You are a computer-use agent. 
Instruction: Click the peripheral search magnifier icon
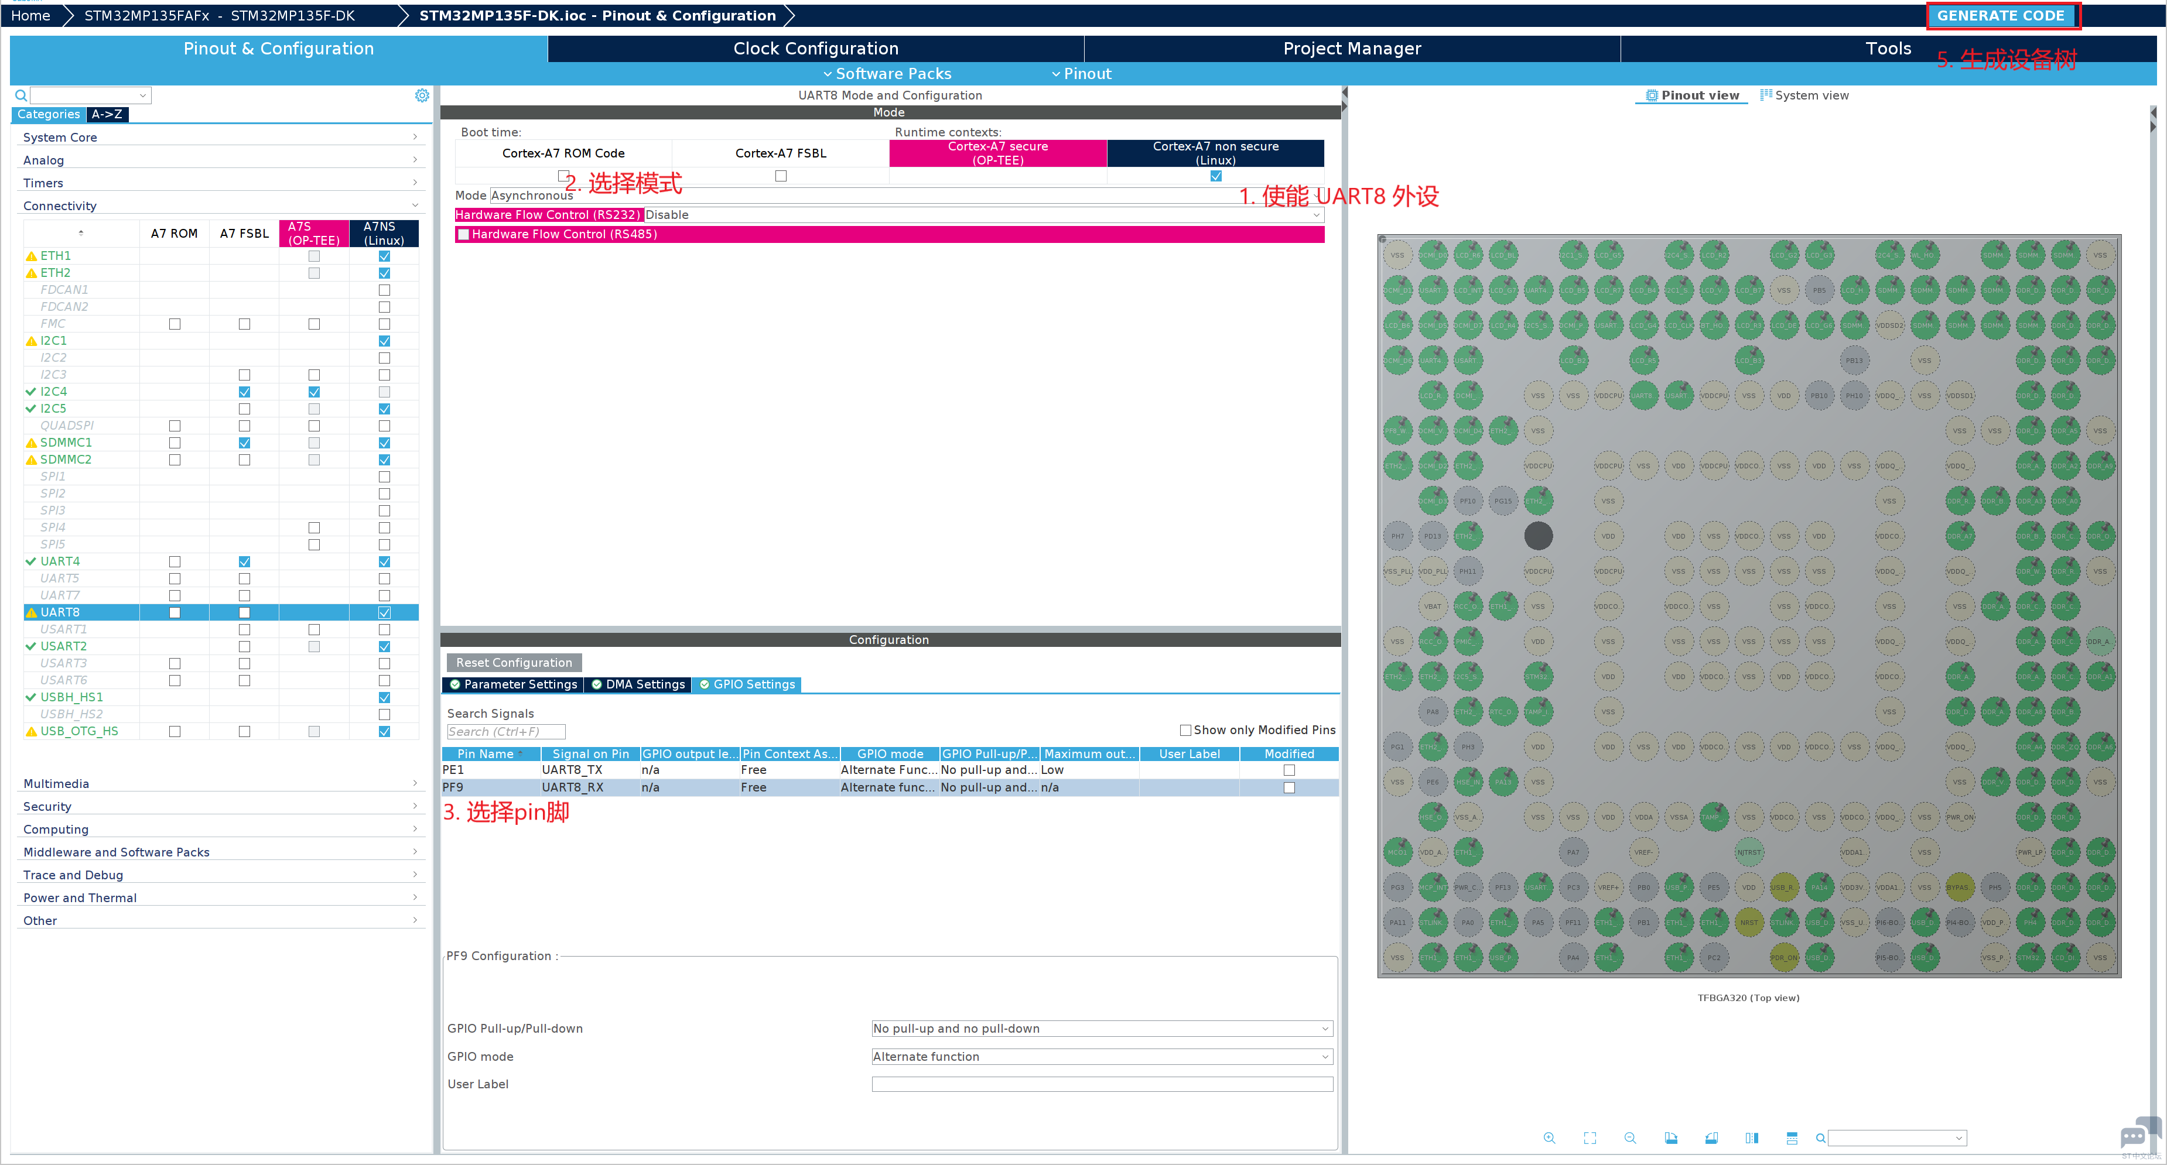click(x=21, y=95)
